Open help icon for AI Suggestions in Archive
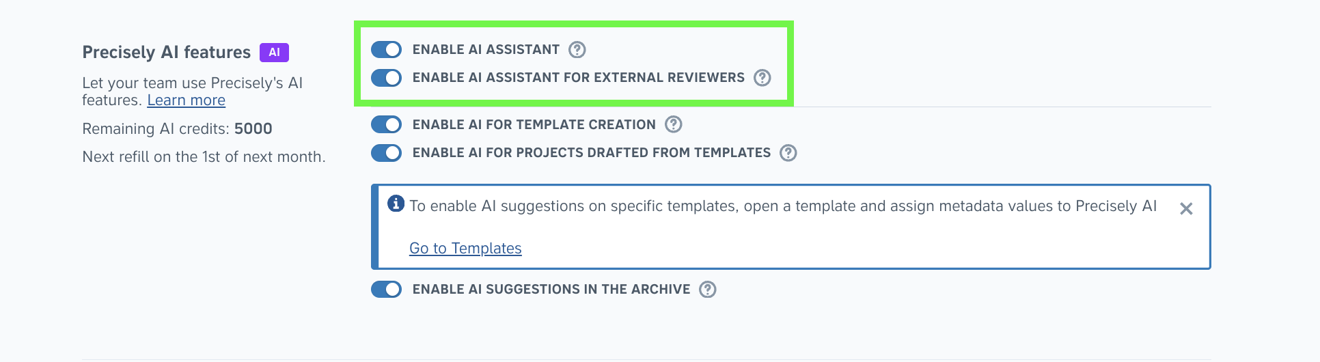This screenshot has height=362, width=1320. coord(708,290)
